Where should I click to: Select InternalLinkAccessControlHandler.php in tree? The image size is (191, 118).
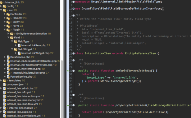pos(34,61)
